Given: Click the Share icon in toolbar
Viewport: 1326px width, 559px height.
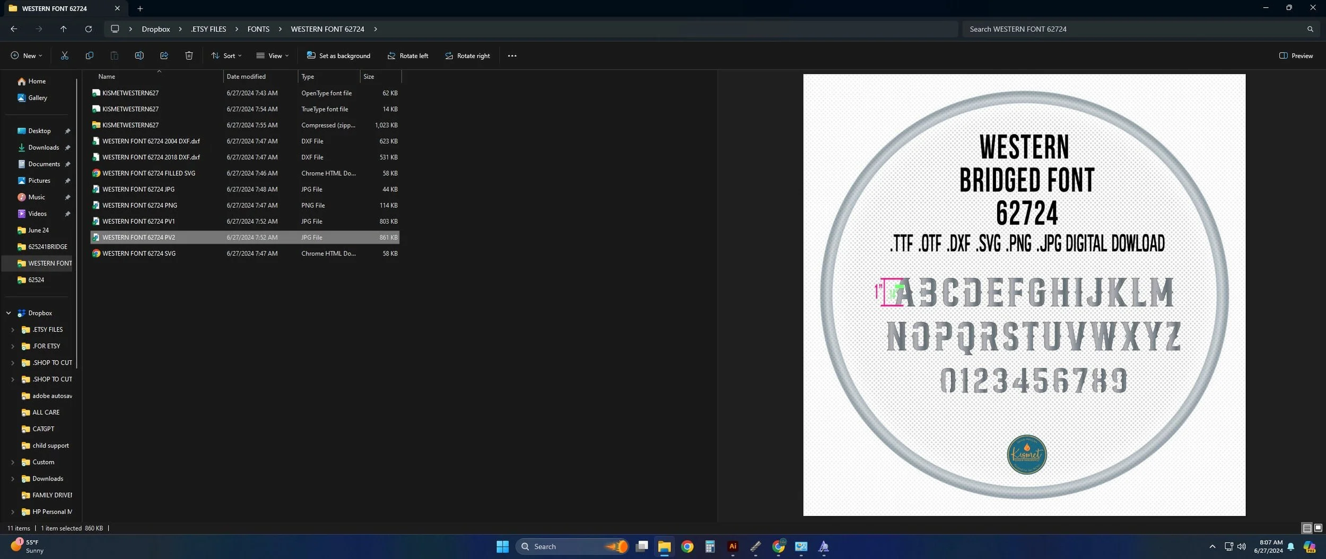Looking at the screenshot, I should click(164, 56).
